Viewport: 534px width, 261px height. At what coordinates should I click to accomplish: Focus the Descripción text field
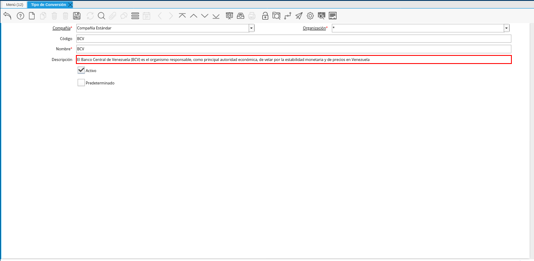tap(293, 60)
